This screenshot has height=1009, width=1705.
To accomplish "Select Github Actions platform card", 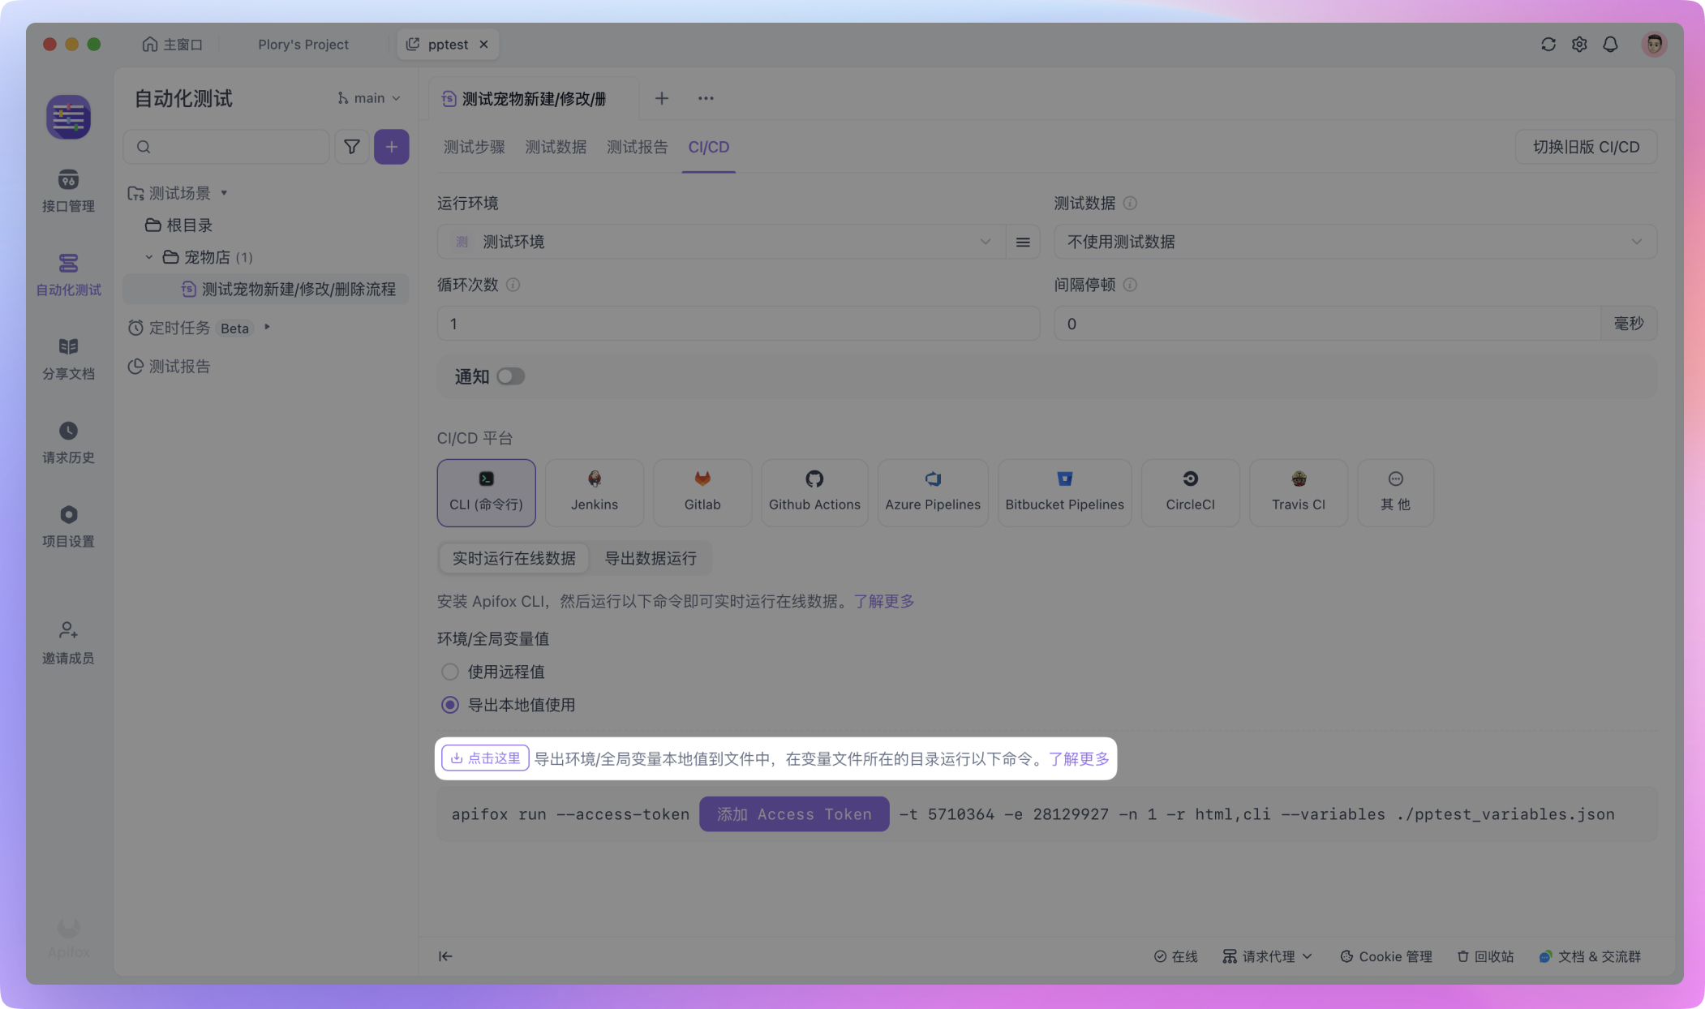I will pyautogui.click(x=814, y=492).
